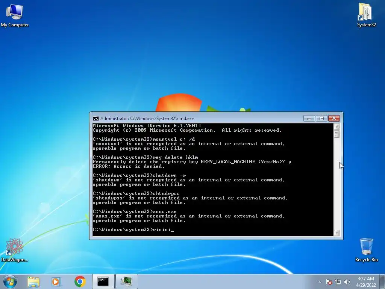
Task: Click the cmd scrollbar thumb
Action: [336, 134]
